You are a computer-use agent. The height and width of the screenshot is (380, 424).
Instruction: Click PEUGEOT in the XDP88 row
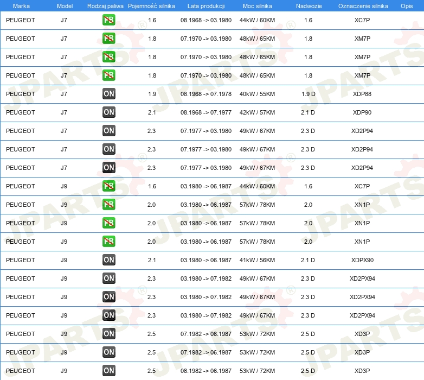click(21, 94)
